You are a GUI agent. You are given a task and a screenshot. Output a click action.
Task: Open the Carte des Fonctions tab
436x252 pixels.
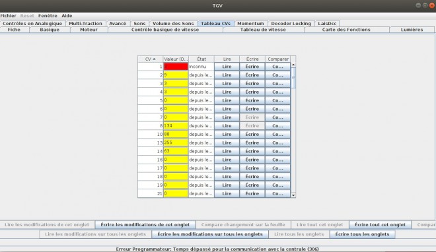(346, 30)
